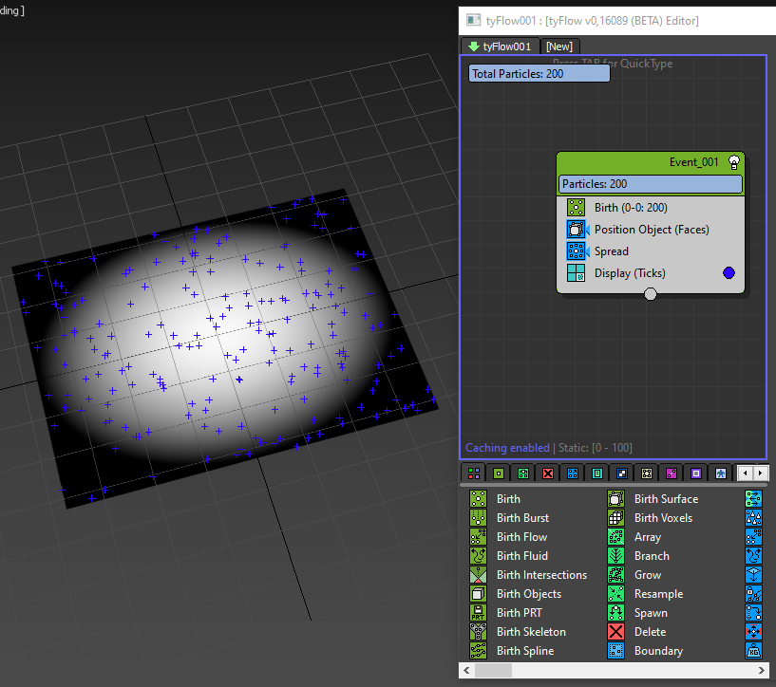Click the horizontal scrollbar left arrow
This screenshot has width=776, height=687.
point(466,670)
